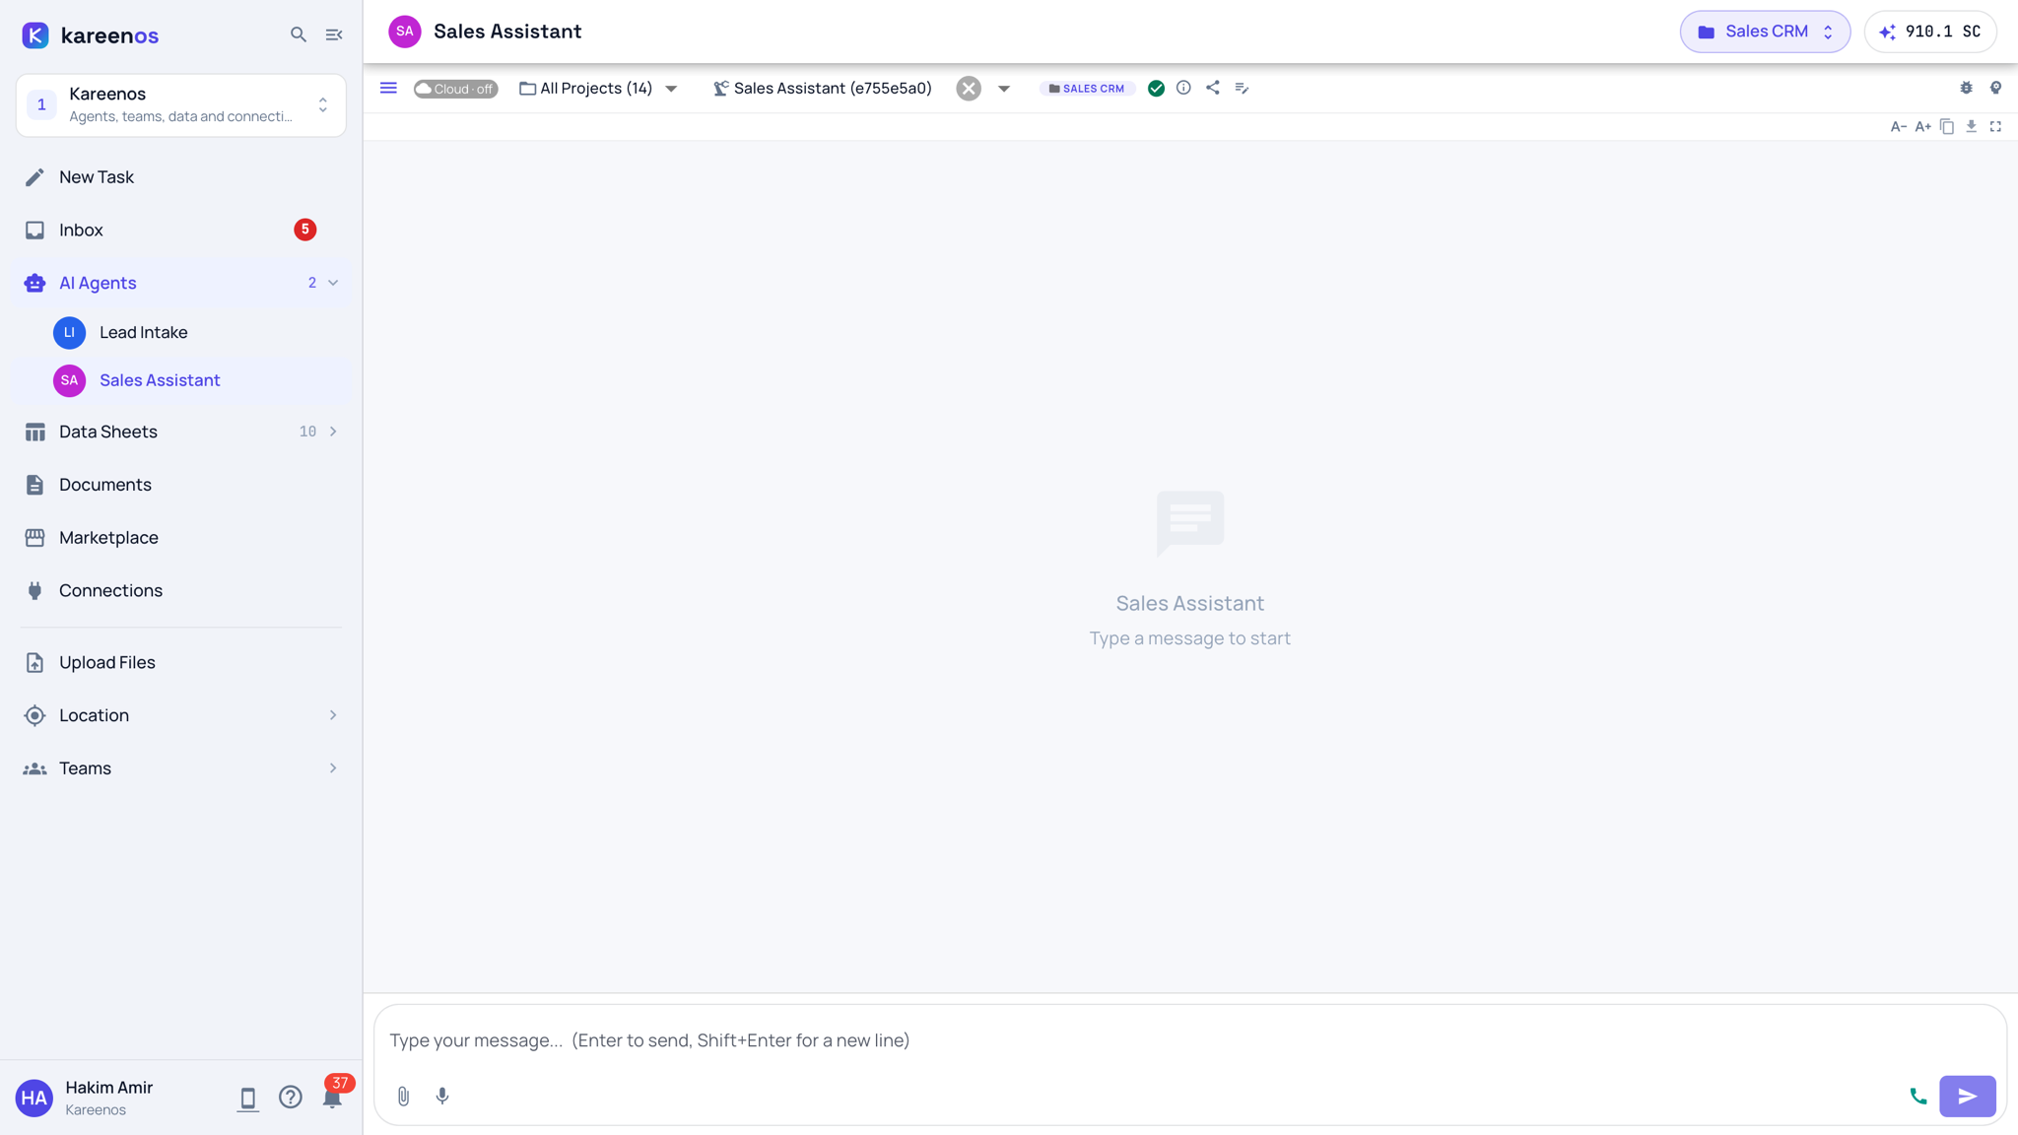Click the 910.1 SC credits badge

coord(1930,32)
